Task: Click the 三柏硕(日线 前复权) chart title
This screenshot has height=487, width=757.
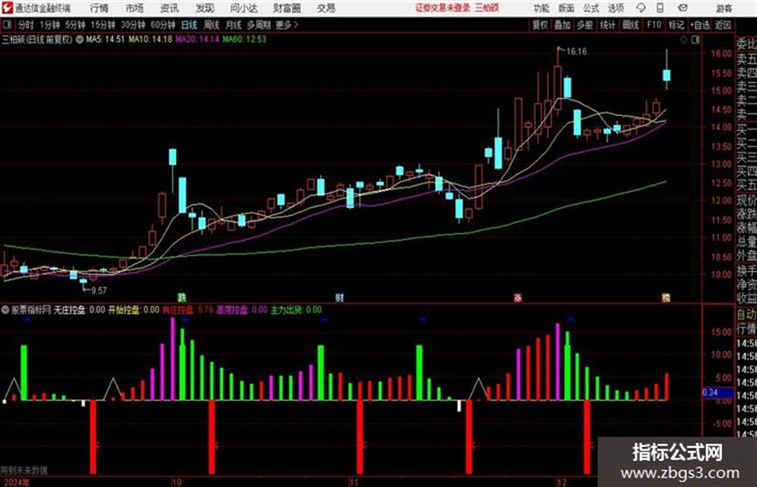Action: [37, 39]
